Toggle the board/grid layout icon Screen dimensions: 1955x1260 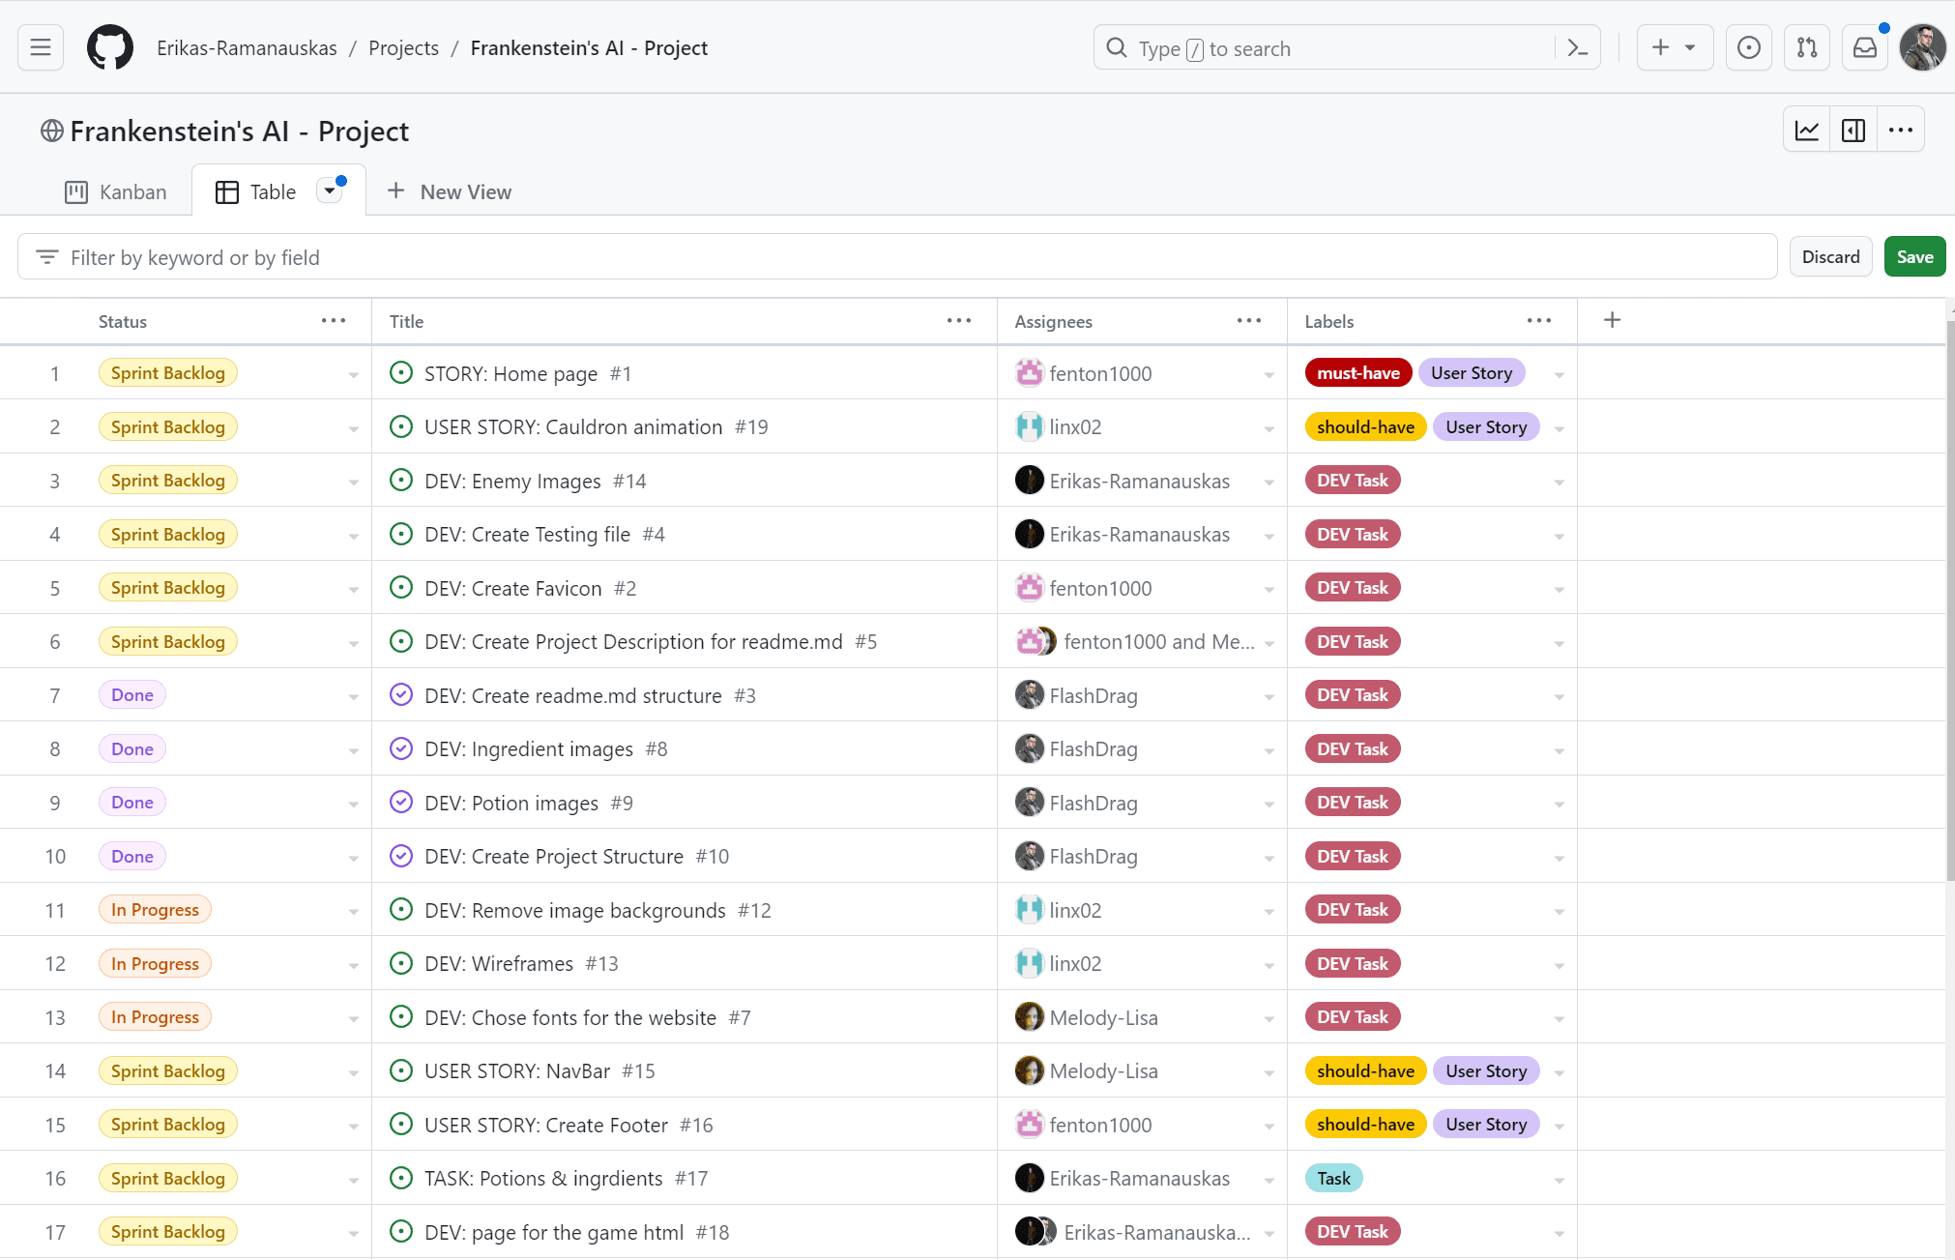tap(1855, 132)
